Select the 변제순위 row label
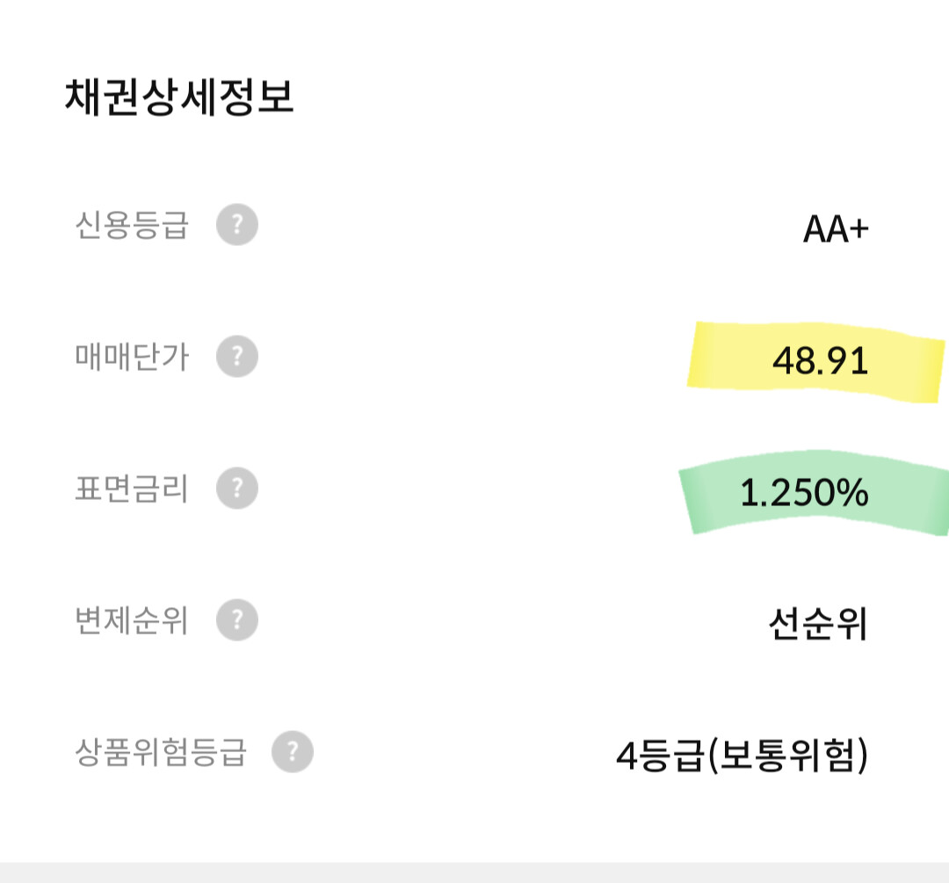The width and height of the screenshot is (949, 883). click(x=132, y=621)
